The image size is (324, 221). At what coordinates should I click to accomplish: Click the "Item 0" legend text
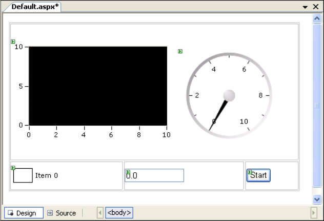click(x=47, y=175)
